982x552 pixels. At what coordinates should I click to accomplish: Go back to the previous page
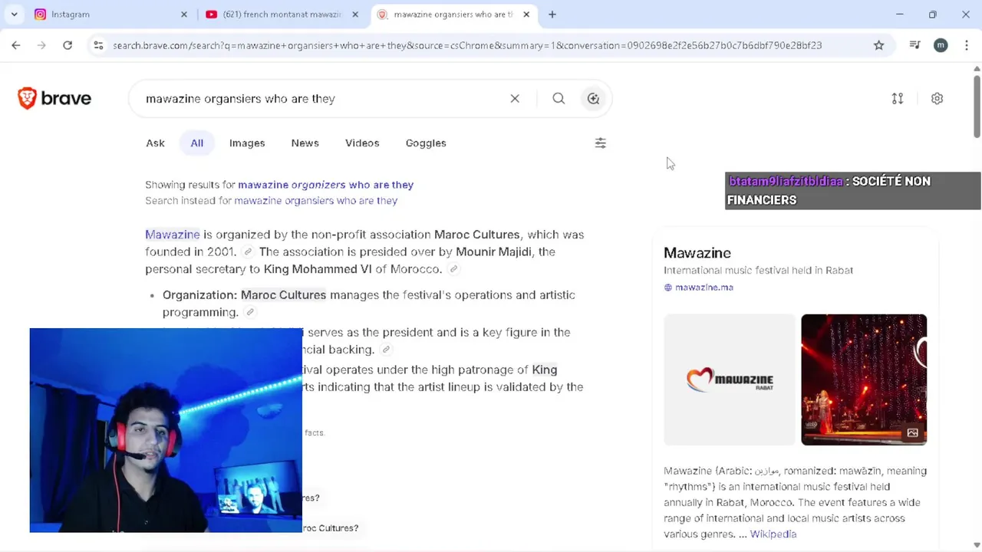[16, 45]
